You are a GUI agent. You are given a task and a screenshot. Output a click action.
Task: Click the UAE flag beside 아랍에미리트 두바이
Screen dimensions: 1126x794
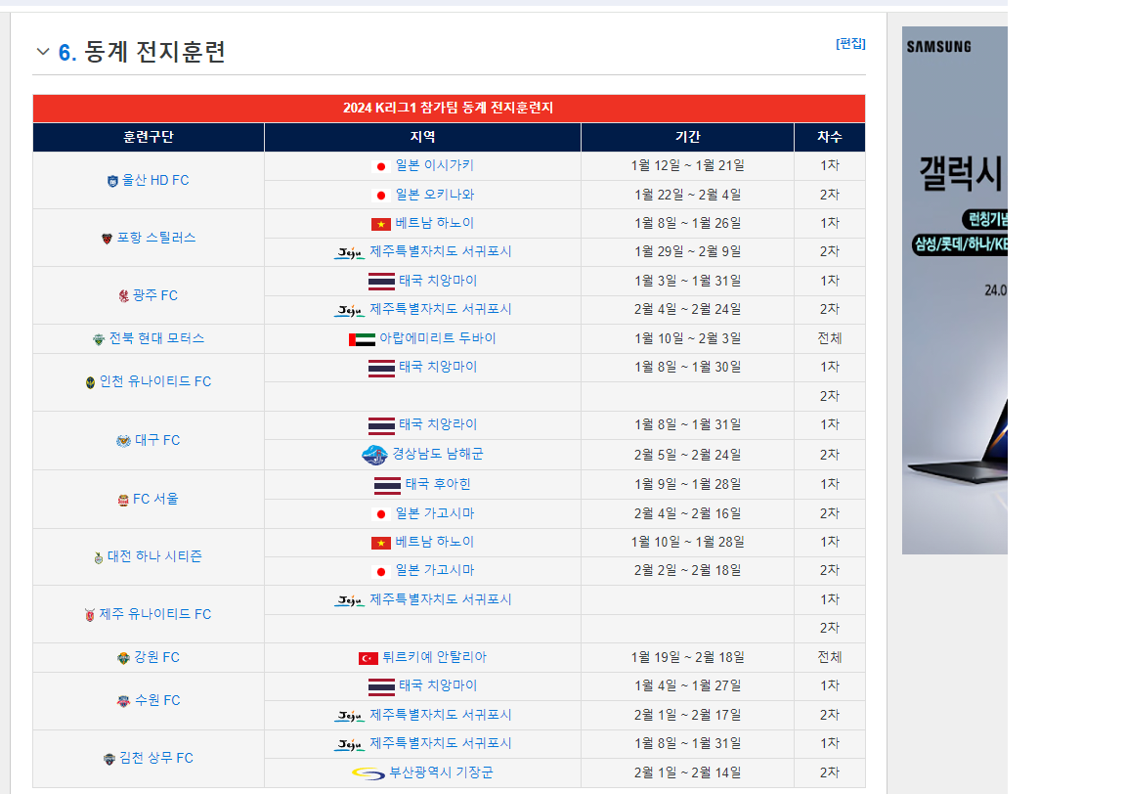(x=362, y=339)
